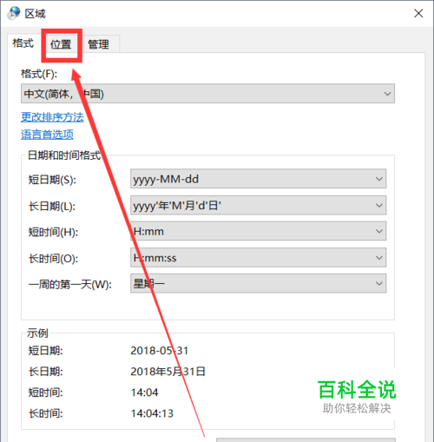
Task: Click the 短日期(S): label
Action: click(x=52, y=180)
